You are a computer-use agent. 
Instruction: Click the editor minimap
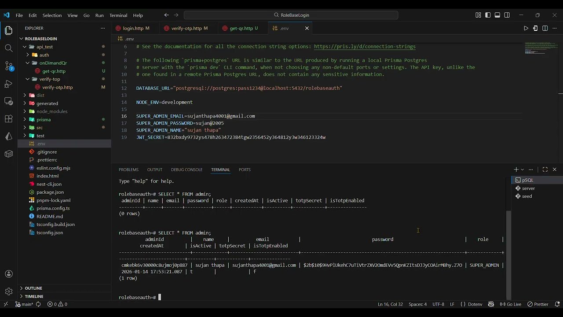[541, 48]
